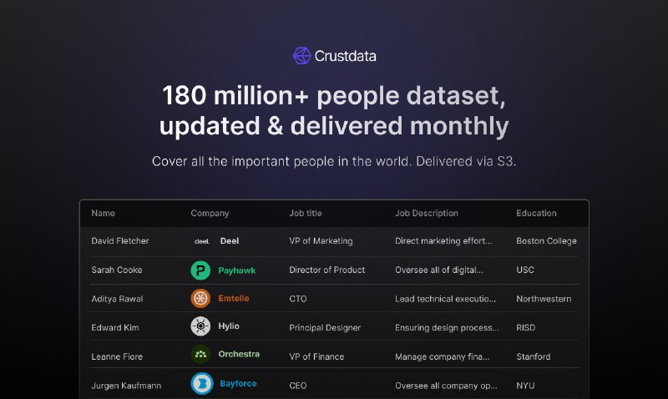Click the green Payhawk logo icon
The height and width of the screenshot is (399, 668).
[200, 270]
